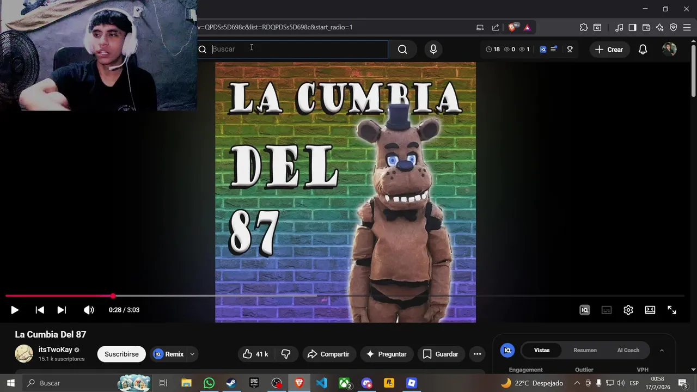Viewport: 697px width, 392px height.
Task: Open Steam from the taskbar
Action: coord(231,383)
